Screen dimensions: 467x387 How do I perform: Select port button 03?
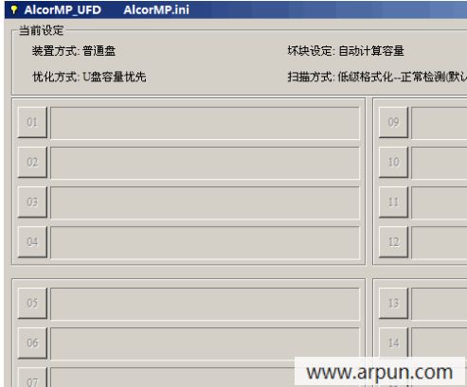click(x=32, y=202)
